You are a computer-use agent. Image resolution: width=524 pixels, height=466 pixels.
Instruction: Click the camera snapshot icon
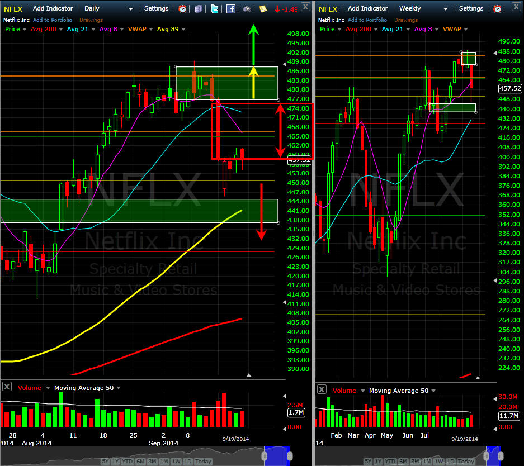247,9
